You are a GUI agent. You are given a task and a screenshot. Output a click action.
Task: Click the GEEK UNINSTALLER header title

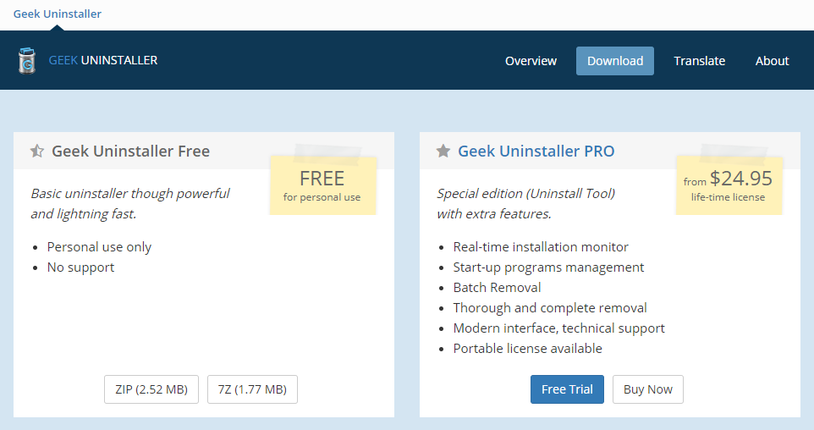pos(102,60)
